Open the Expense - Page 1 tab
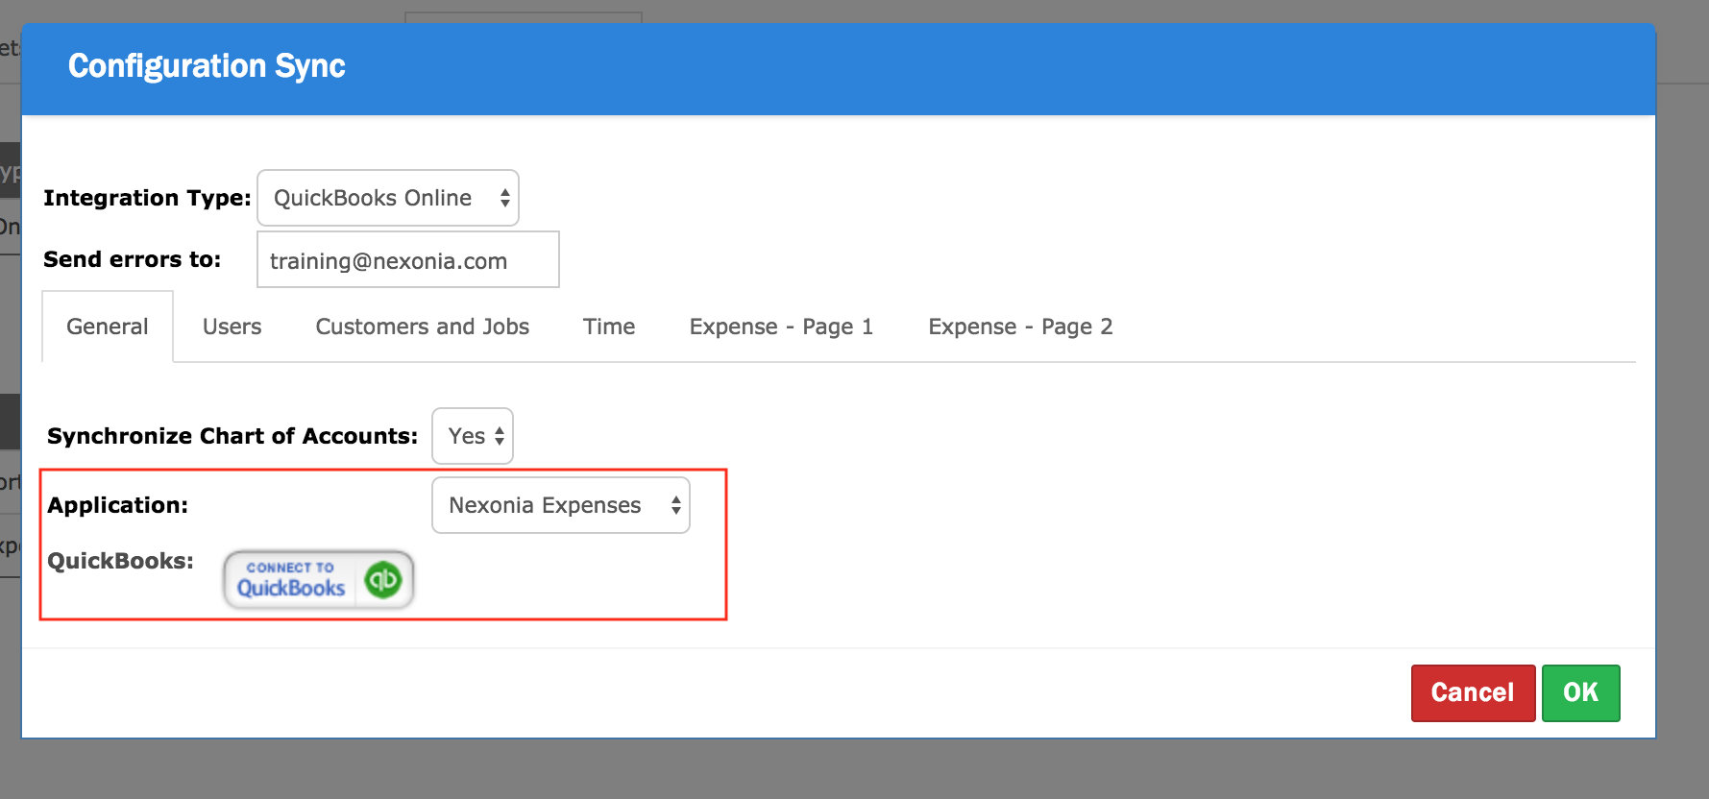 tap(781, 327)
